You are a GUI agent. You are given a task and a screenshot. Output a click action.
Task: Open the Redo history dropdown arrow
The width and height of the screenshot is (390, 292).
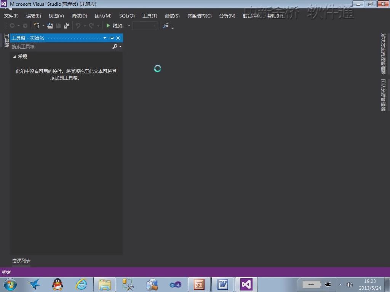(98, 25)
